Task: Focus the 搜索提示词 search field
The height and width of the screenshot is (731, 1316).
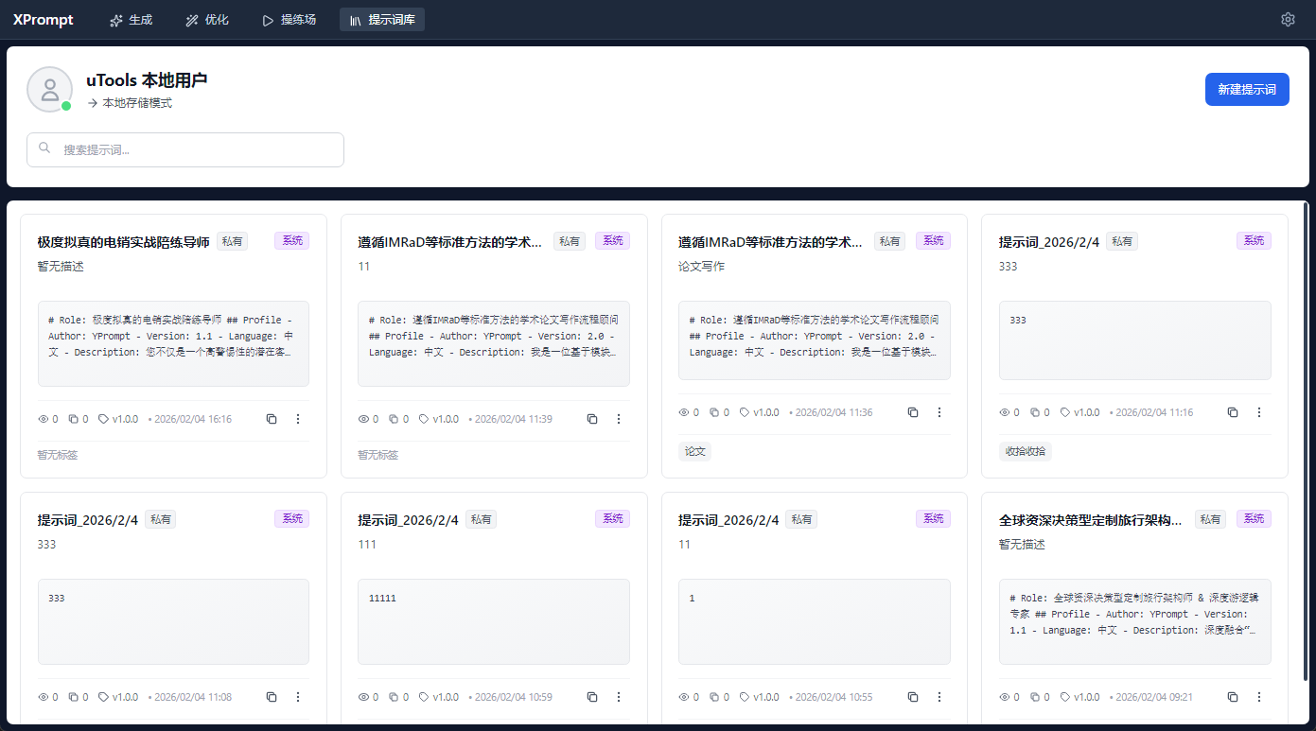Action: 185,149
